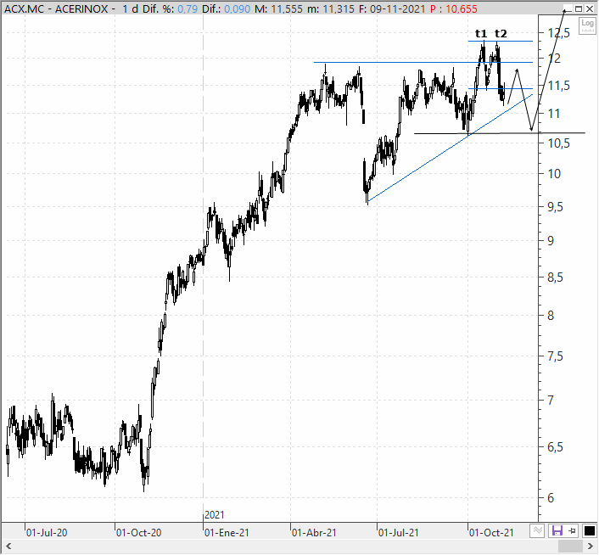Click the 10 price axis label
Image resolution: width=599 pixels, height=555 pixels.
click(x=554, y=174)
